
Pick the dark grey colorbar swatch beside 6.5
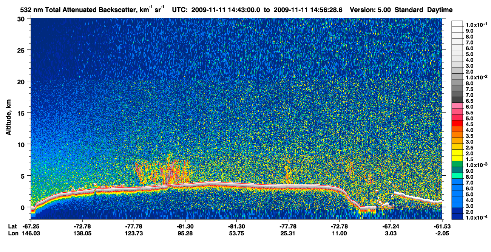457,100
